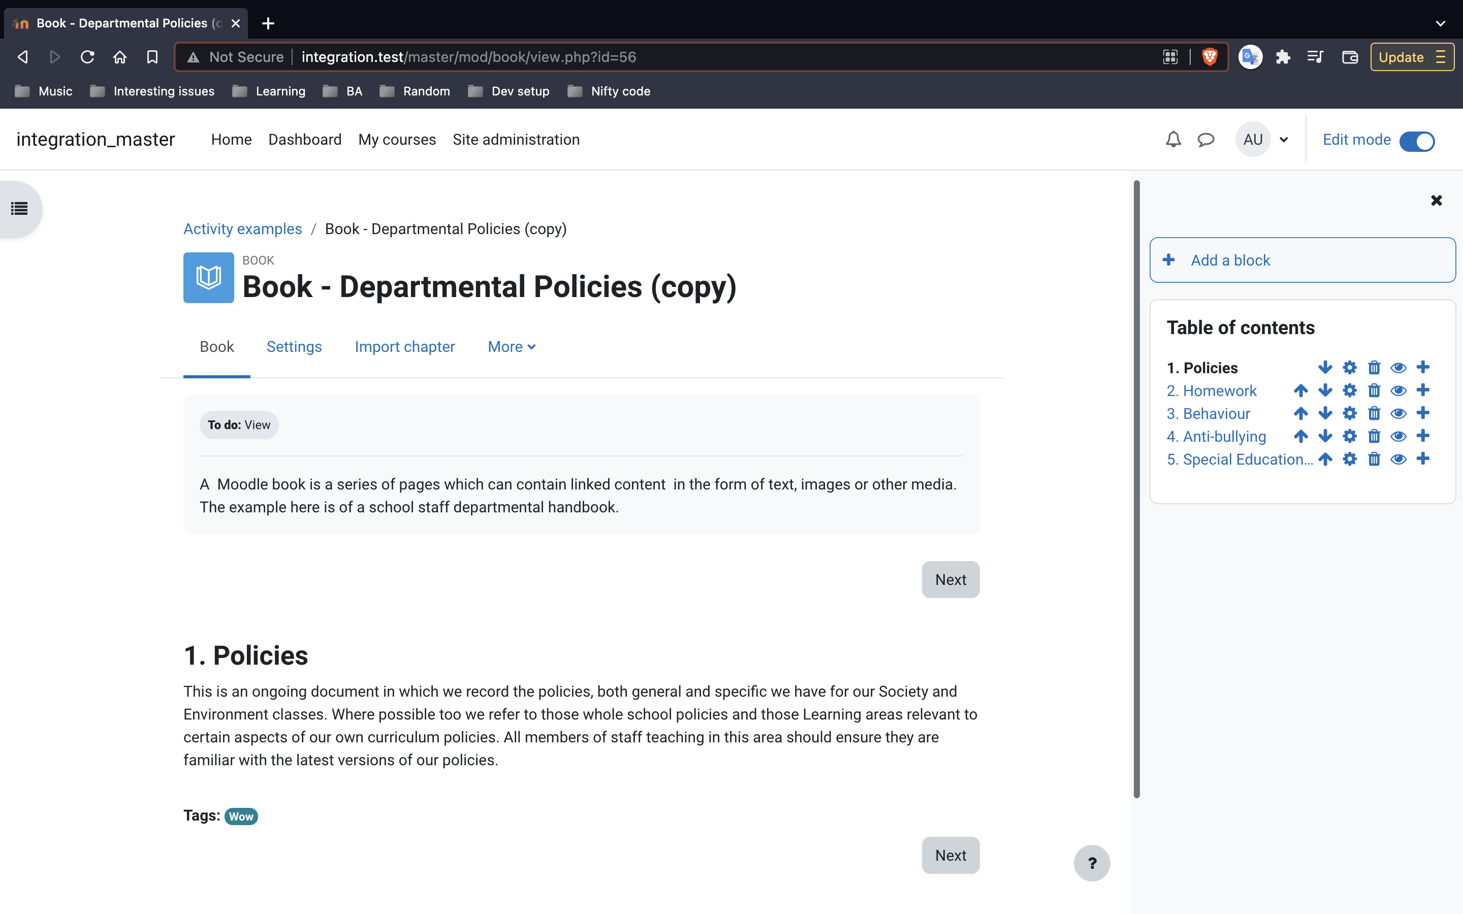Hide the Policies chapter using eye icon
The image size is (1463, 914).
click(1398, 368)
